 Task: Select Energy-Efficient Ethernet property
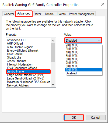coord(28,50)
